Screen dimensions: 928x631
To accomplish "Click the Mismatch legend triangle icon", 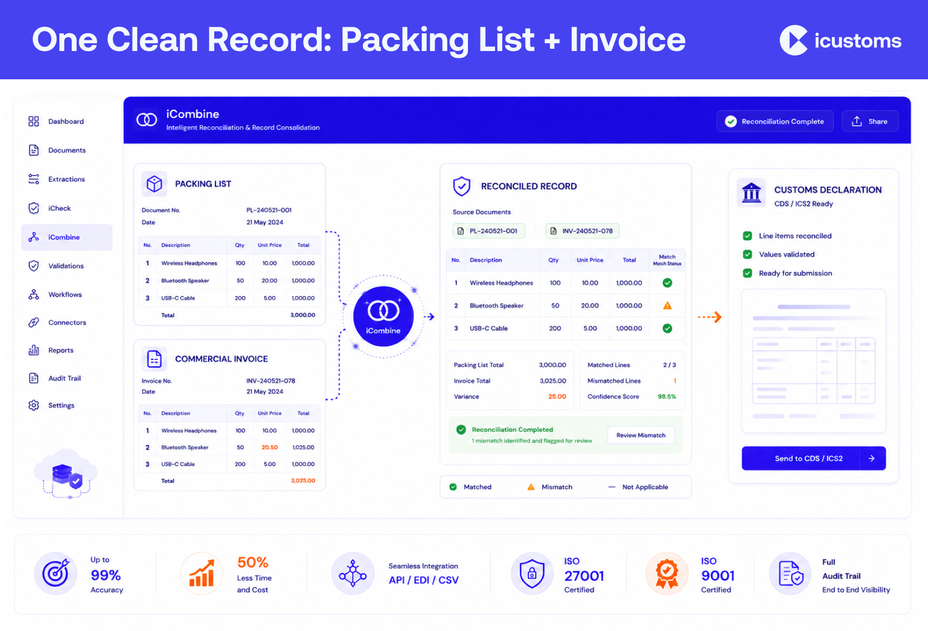I will click(x=531, y=487).
